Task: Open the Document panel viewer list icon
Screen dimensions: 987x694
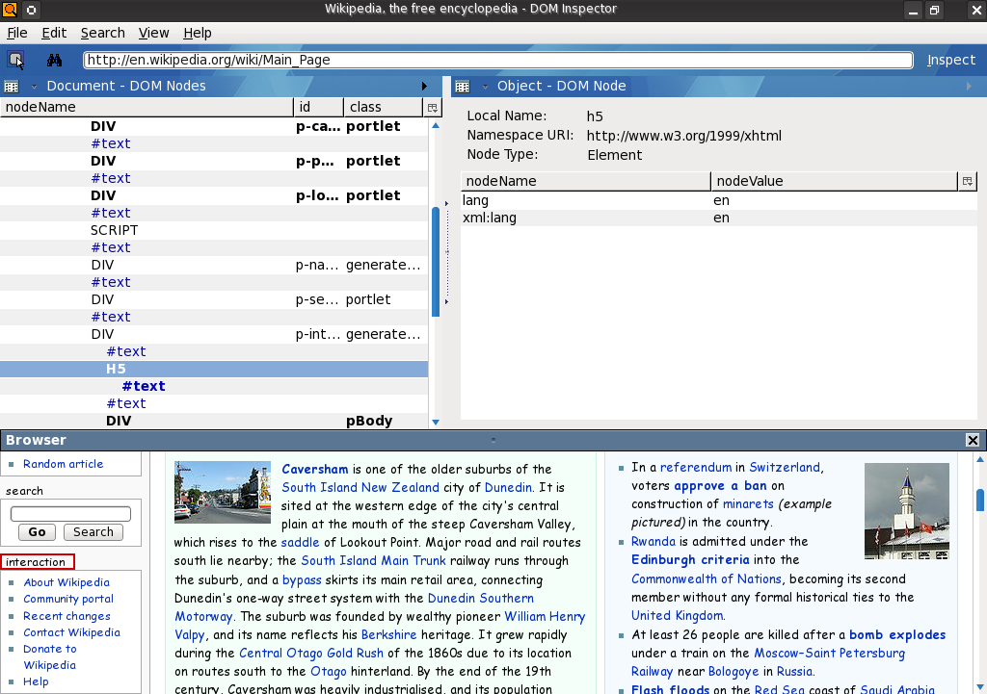Action: [x=12, y=86]
